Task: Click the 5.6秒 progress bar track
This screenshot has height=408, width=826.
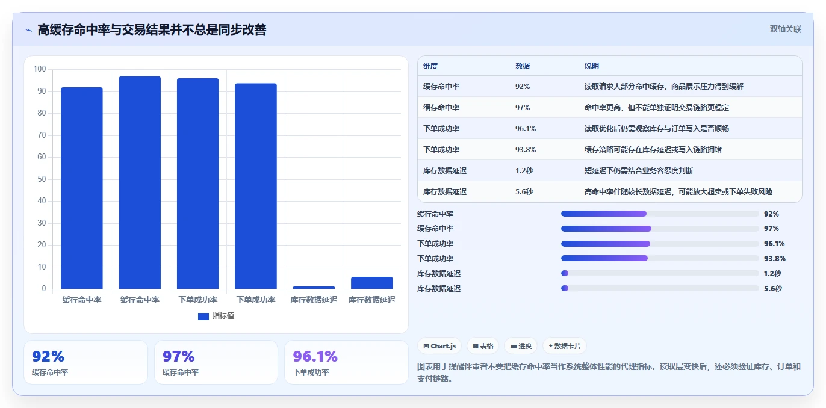Action: [660, 288]
